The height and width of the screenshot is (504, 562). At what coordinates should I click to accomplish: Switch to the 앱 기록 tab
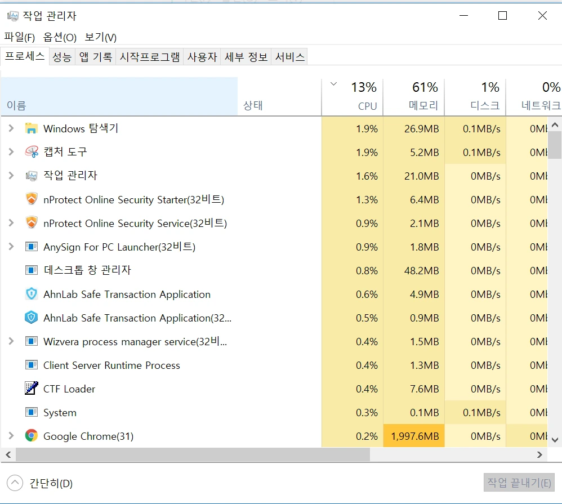[95, 57]
